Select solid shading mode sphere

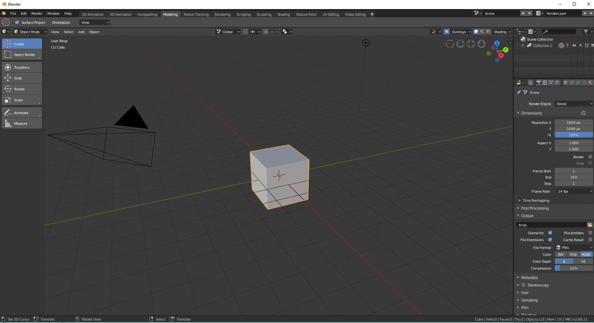pyautogui.click(x=476, y=32)
